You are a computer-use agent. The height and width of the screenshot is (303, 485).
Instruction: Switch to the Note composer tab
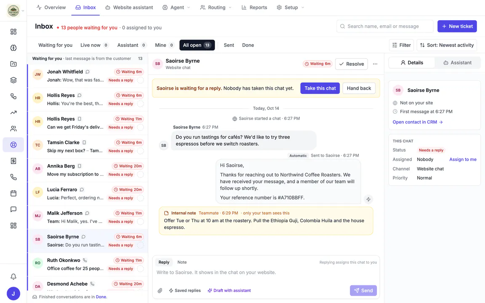pos(182,262)
